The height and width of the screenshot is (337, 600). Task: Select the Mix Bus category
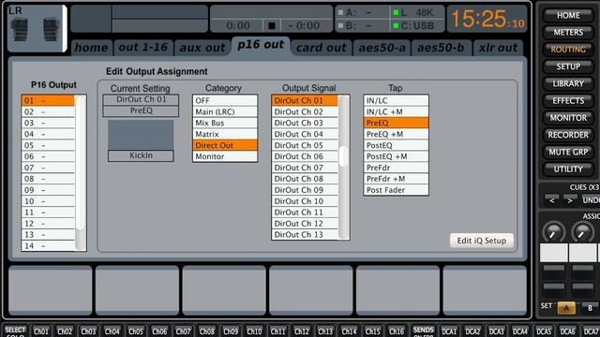click(225, 123)
